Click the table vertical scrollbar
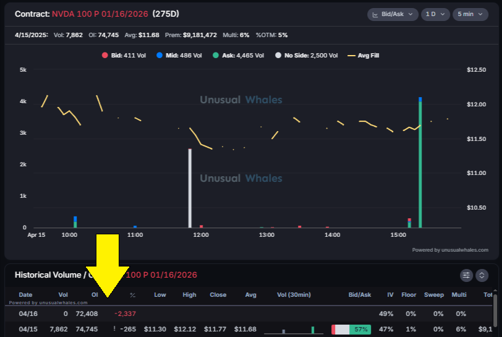 [495, 312]
